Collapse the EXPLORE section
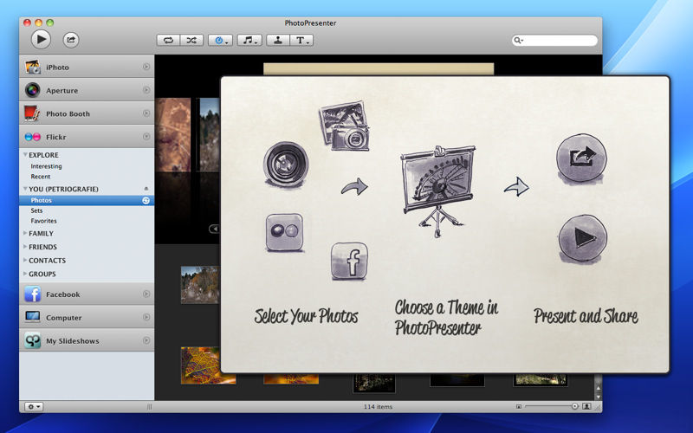 point(25,155)
